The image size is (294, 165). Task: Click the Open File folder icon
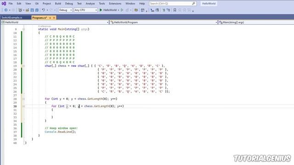tap(27, 10)
